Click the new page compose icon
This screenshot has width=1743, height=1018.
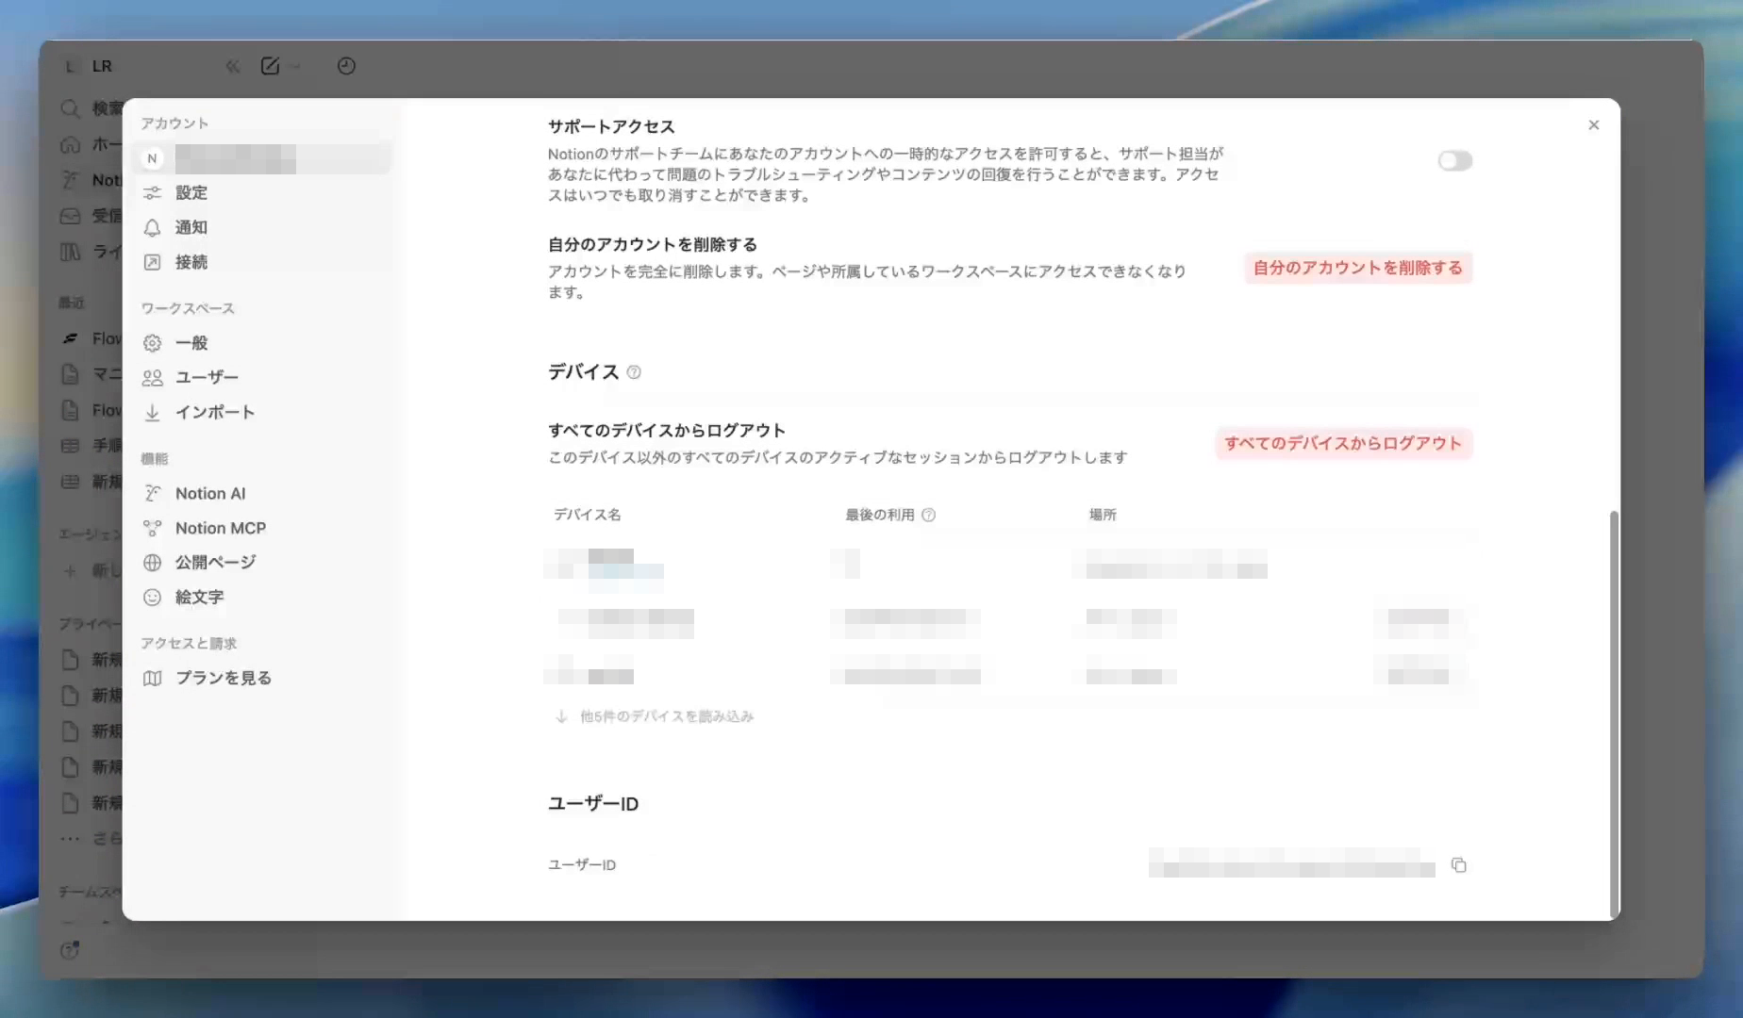tap(270, 66)
